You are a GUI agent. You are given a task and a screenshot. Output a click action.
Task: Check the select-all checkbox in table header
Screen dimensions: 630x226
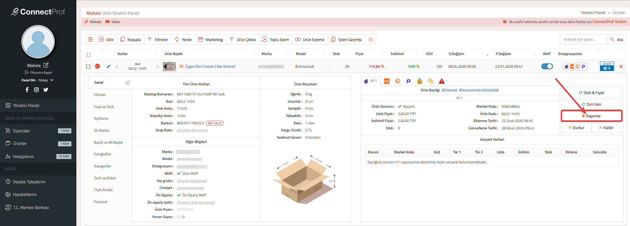[88, 55]
